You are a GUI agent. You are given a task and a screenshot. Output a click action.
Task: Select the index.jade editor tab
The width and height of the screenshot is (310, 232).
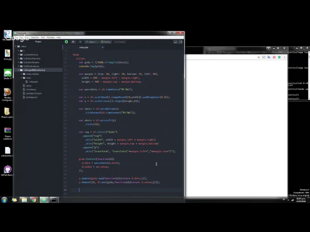pyautogui.click(x=84, y=47)
